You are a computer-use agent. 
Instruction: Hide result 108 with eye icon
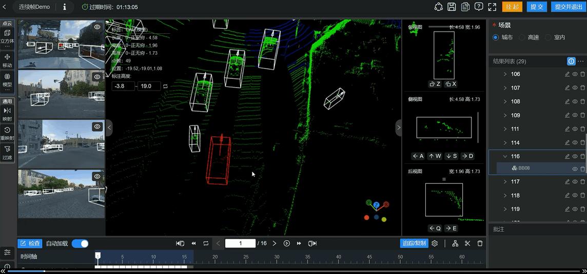[x=575, y=101]
